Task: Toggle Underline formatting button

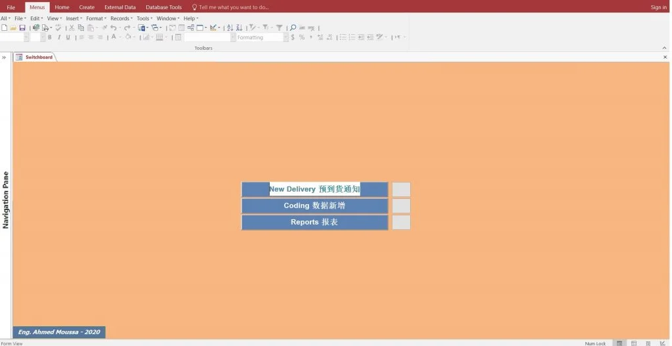Action: point(68,37)
